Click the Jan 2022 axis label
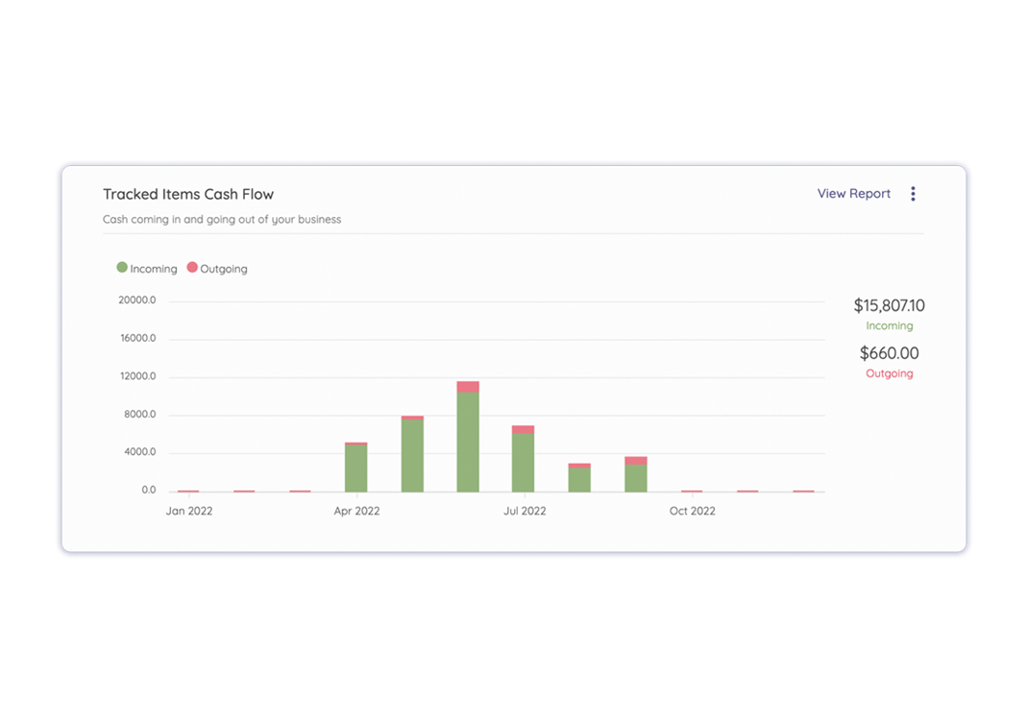 (x=188, y=511)
